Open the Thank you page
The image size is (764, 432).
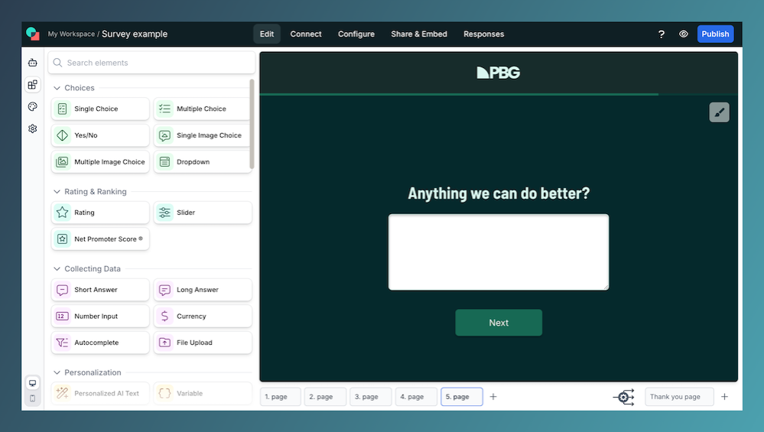coord(679,397)
